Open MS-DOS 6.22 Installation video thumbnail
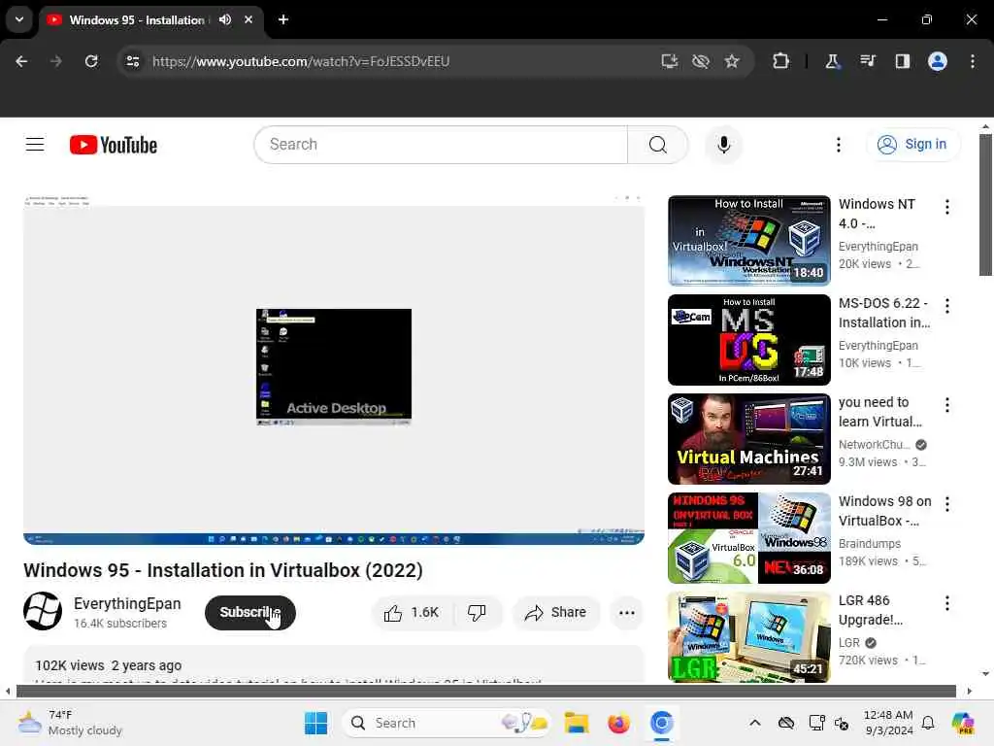Image resolution: width=994 pixels, height=746 pixels. pyautogui.click(x=748, y=339)
